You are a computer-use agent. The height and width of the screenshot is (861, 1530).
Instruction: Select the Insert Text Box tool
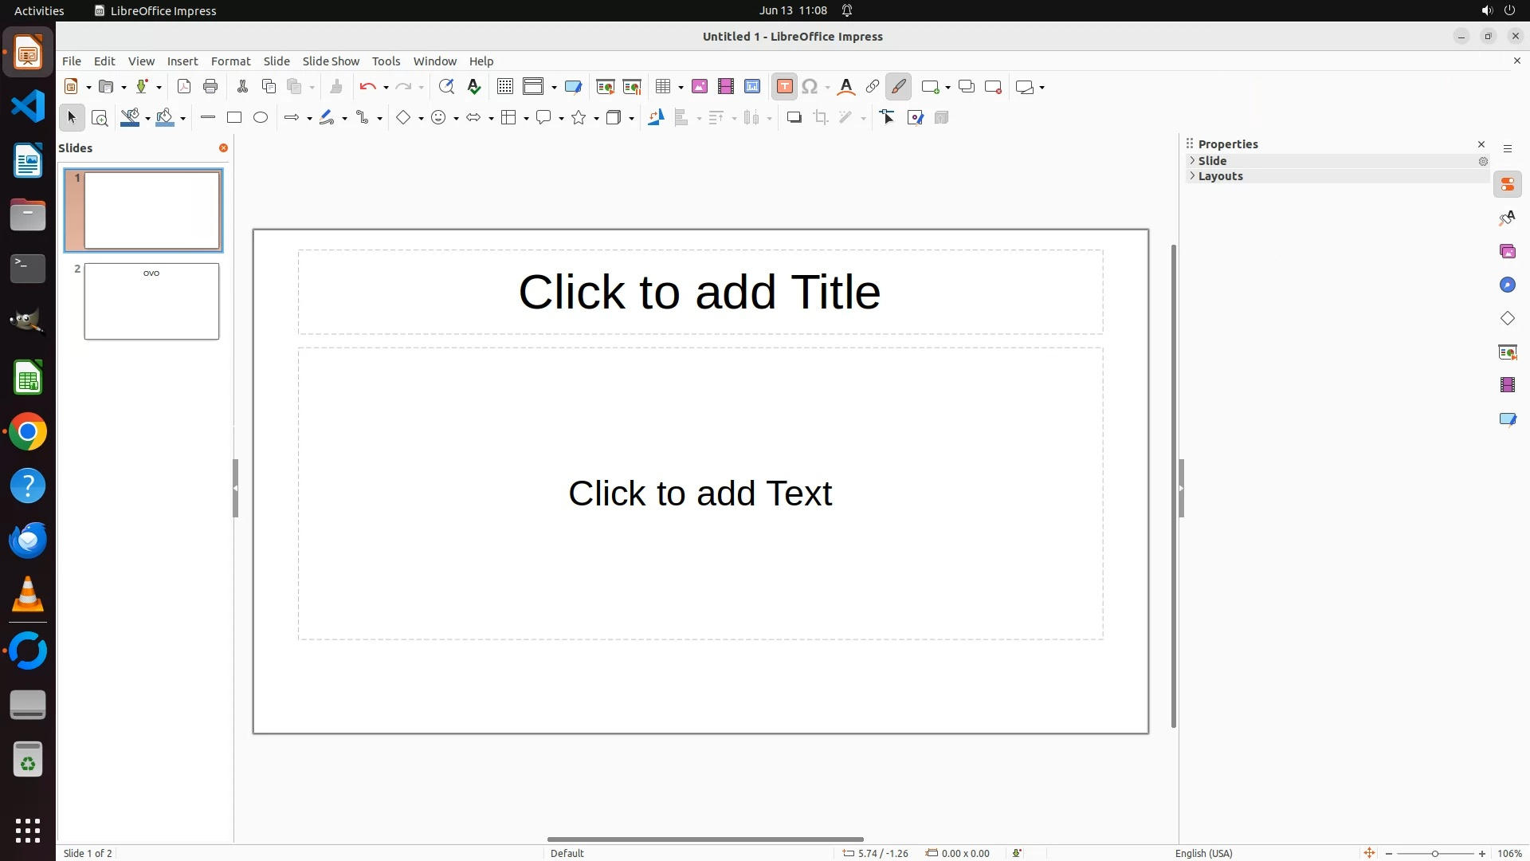784,87
